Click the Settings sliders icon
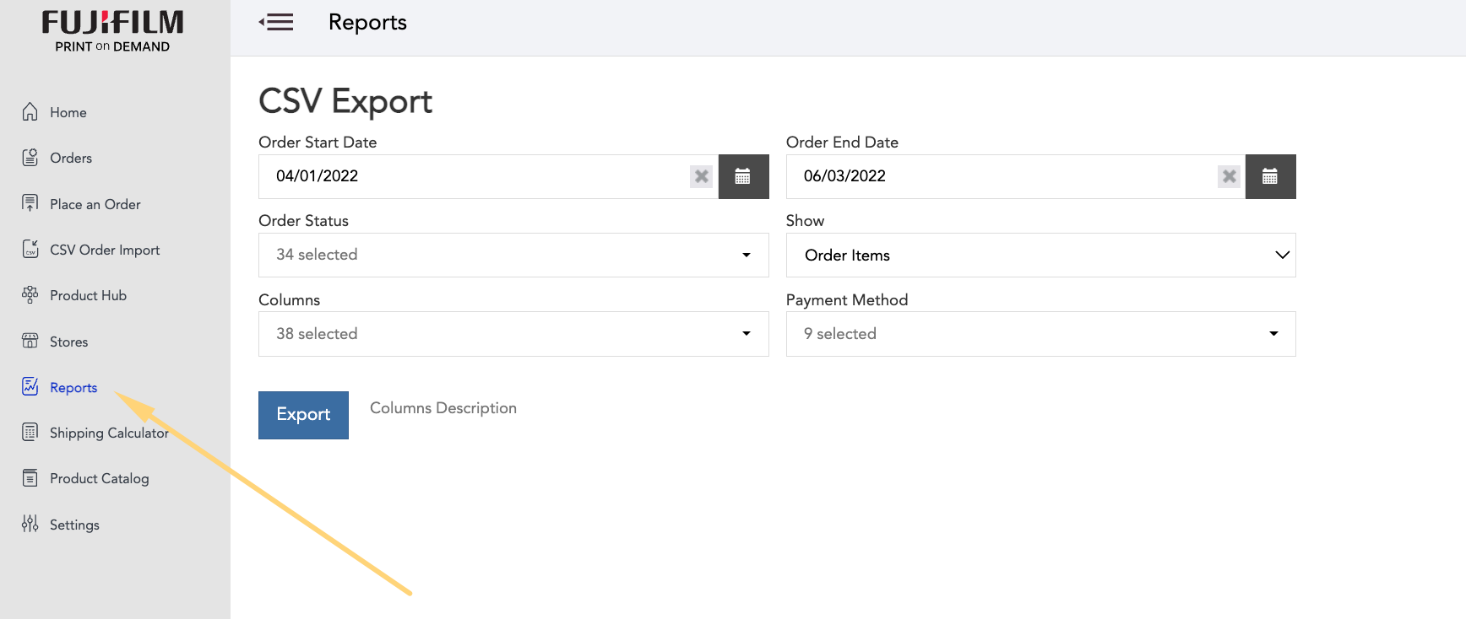 point(30,524)
